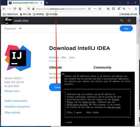The image size is (140, 127).
Task: Click the page vertical scrollbar thumb
Action: (137, 31)
